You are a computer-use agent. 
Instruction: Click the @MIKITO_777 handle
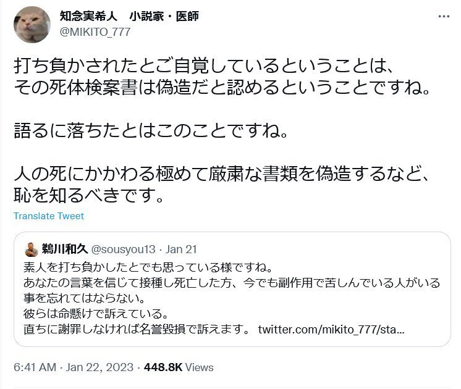click(95, 32)
